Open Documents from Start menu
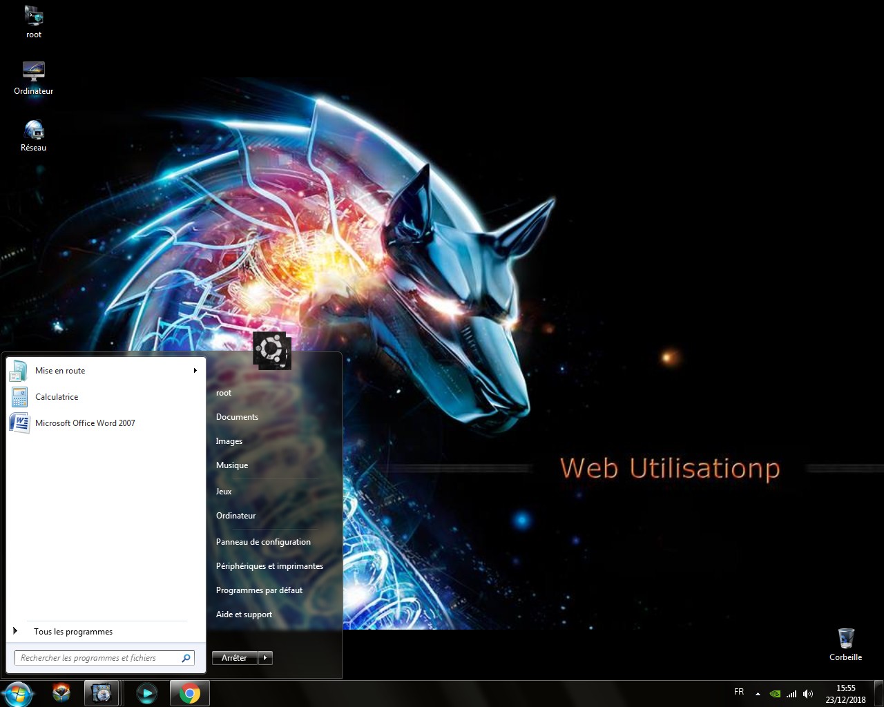This screenshot has width=884, height=707. point(237,417)
